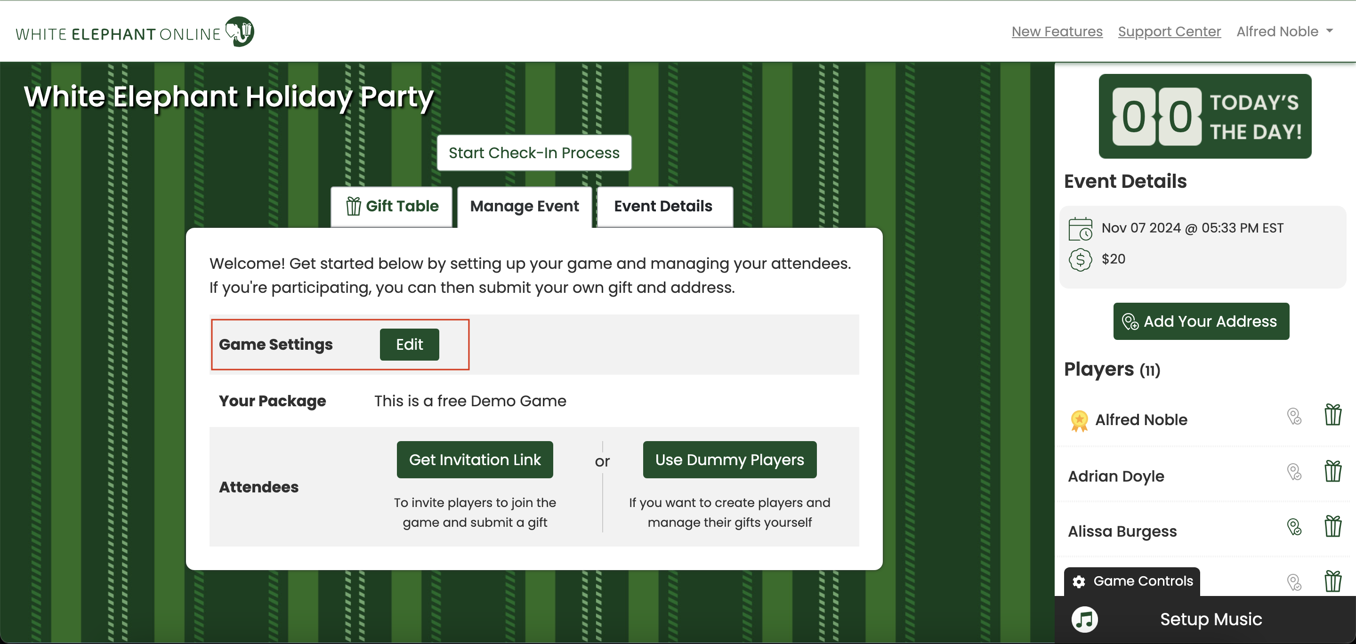Click the calendar icon beside event date
Viewport: 1356px width, 644px height.
[1080, 228]
